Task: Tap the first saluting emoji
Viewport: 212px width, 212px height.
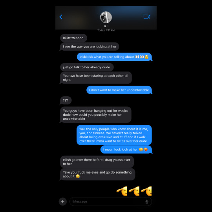Action: point(122,191)
